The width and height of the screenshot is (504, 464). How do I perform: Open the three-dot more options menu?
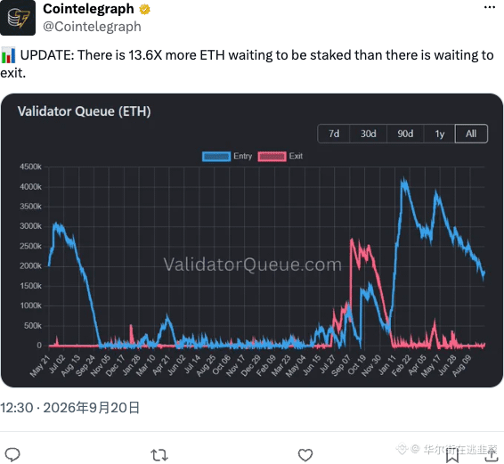(x=490, y=7)
